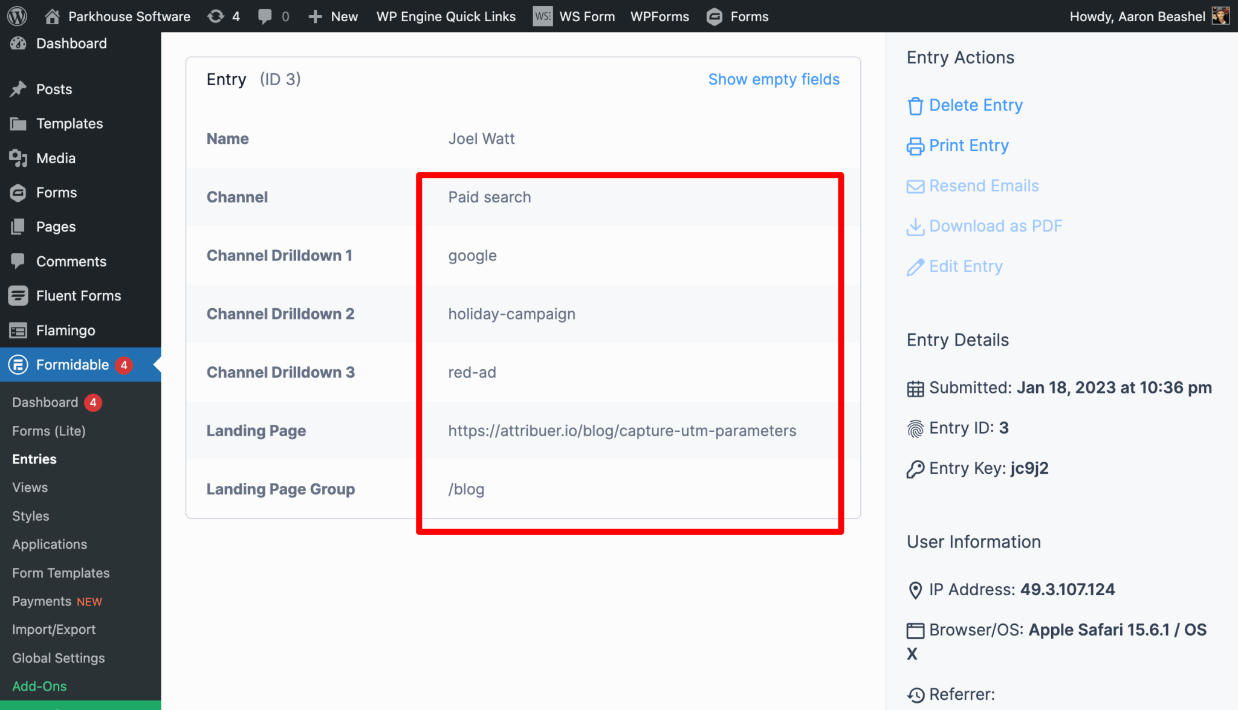Click the Forms sidebar icon
The image size is (1238, 710).
[18, 193]
